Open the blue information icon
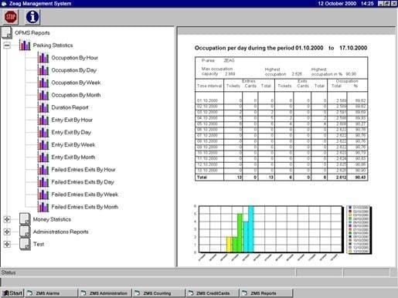The width and height of the screenshot is (398, 298). [x=32, y=17]
